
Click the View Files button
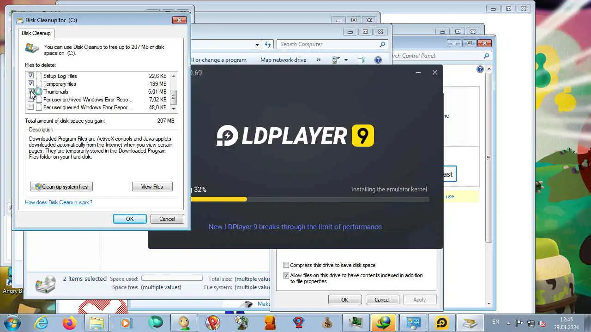(152, 187)
